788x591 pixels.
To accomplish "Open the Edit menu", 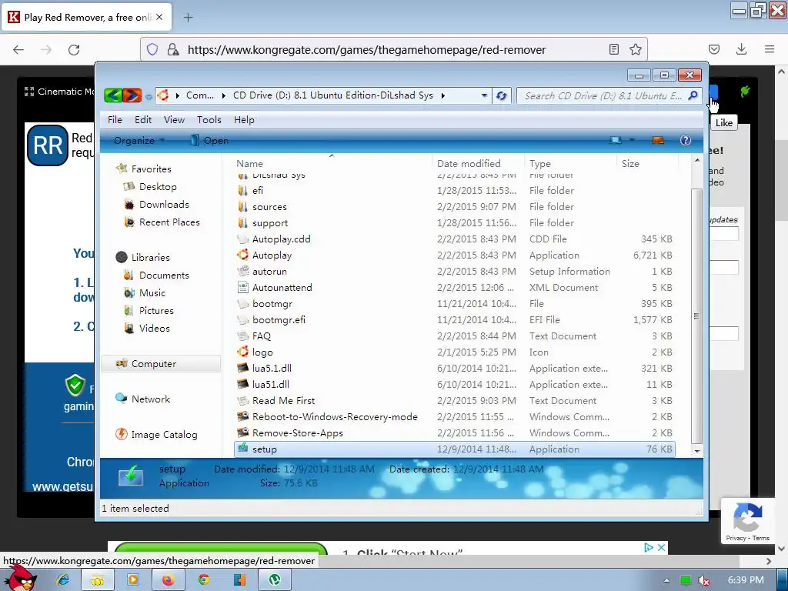I will click(142, 119).
